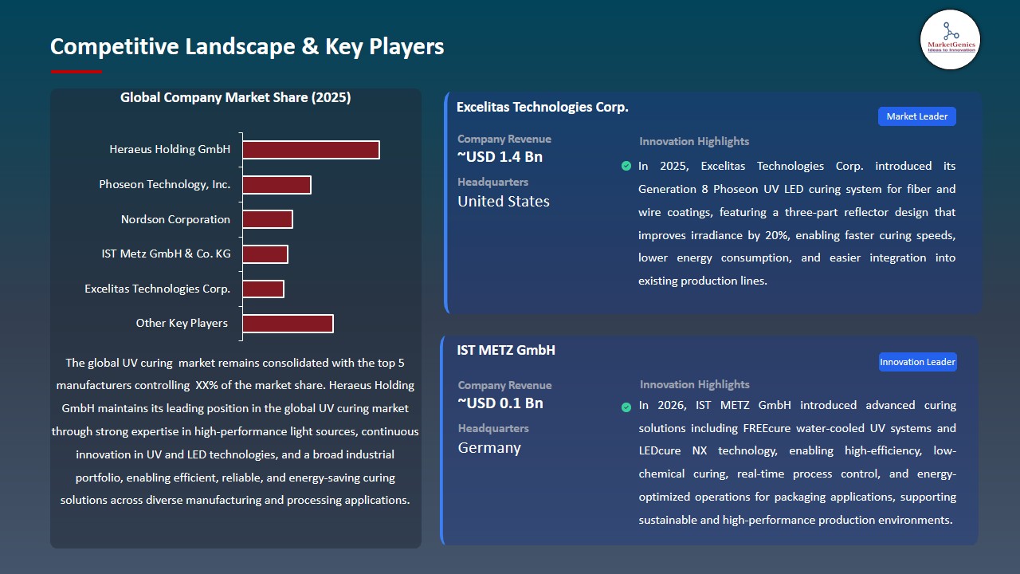Click "Company Revenue" label in the Excelitas card
Viewport: 1020px width, 574px height.
click(504, 139)
